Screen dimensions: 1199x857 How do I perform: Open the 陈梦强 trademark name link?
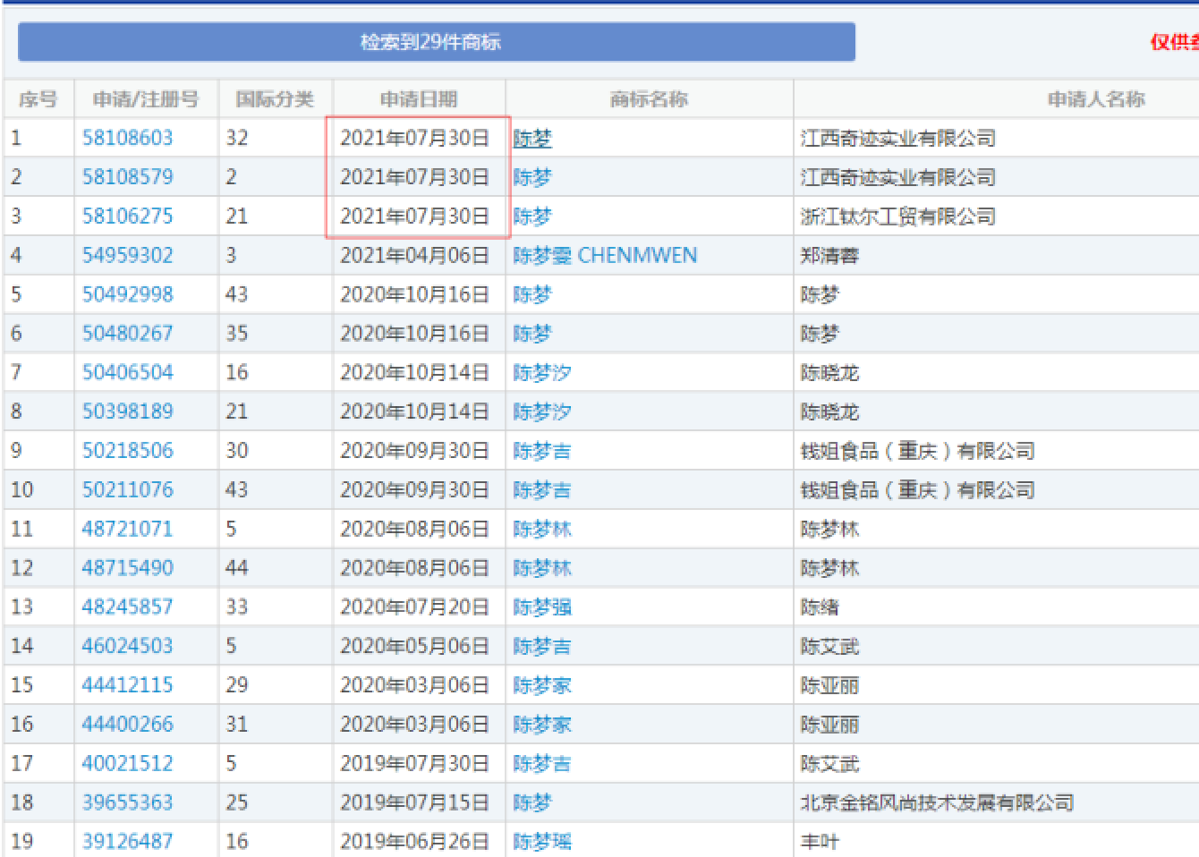click(541, 607)
